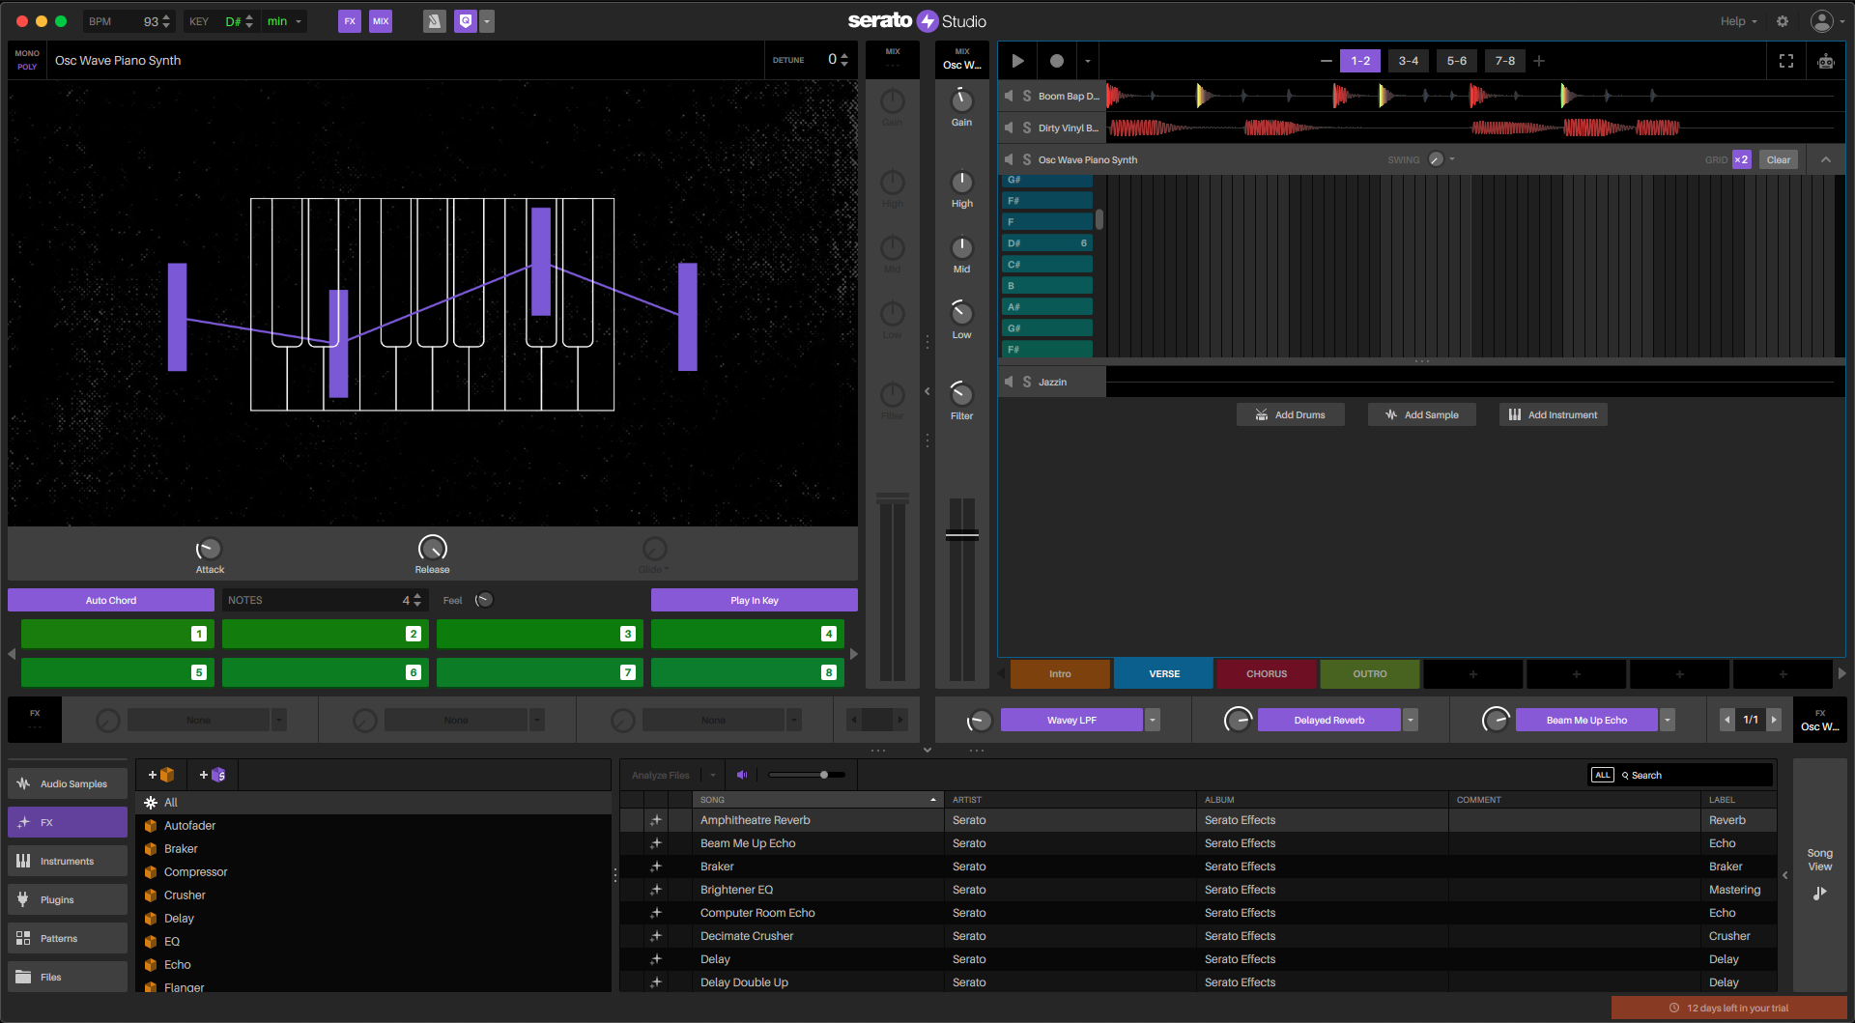Click the user account icon
Viewport: 1855px width, 1023px height.
pos(1821,21)
